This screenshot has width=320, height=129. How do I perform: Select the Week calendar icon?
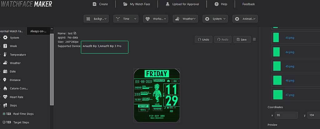pyautogui.click(x=5, y=46)
